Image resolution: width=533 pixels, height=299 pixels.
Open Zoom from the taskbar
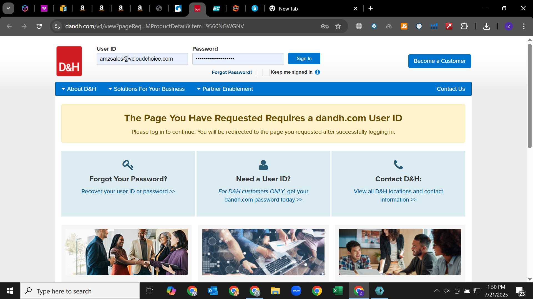(296, 291)
